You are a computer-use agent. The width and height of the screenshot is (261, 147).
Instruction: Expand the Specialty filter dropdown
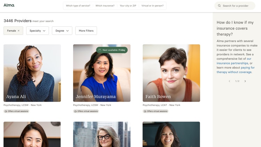[x=37, y=31]
